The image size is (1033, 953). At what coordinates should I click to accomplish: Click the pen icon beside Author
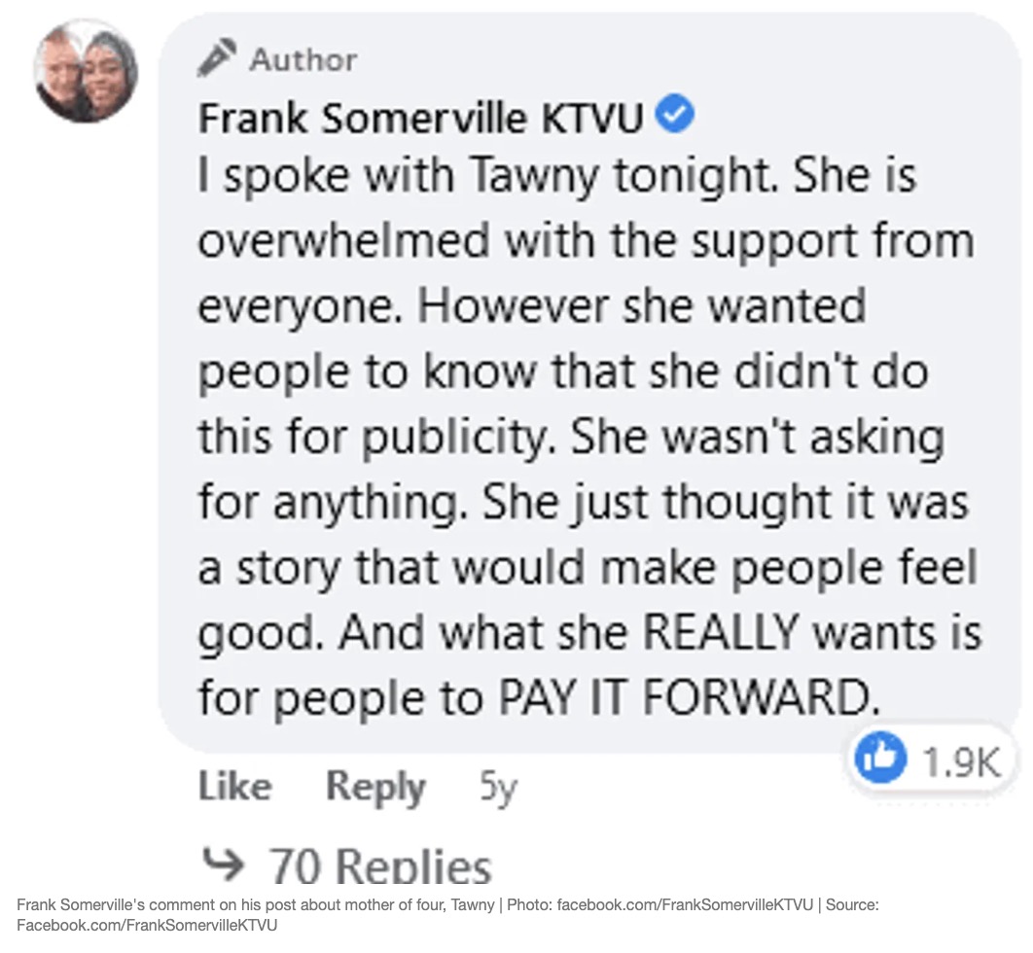pyautogui.click(x=216, y=59)
